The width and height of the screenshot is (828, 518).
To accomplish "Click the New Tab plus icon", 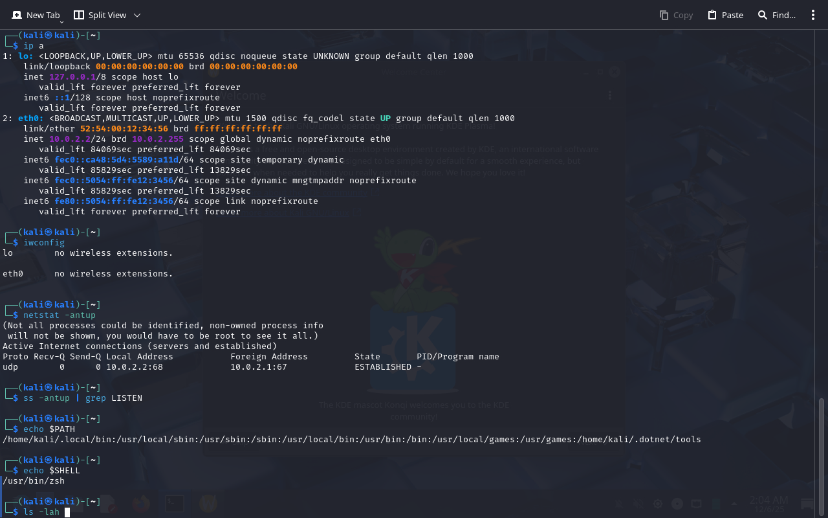I will [17, 15].
